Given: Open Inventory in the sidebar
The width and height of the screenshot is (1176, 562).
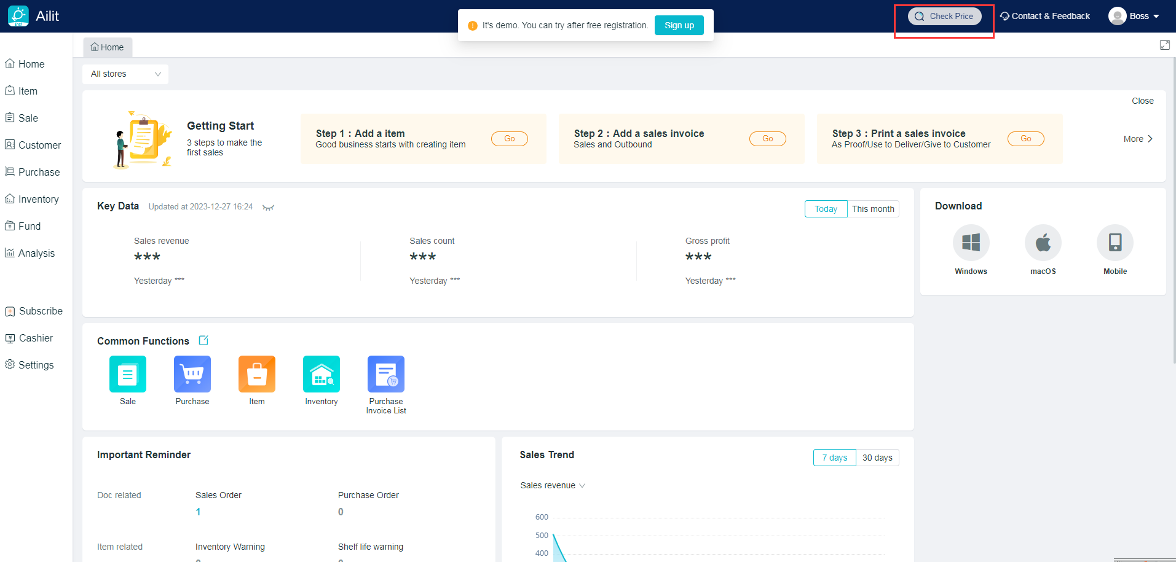Looking at the screenshot, I should pyautogui.click(x=38, y=199).
